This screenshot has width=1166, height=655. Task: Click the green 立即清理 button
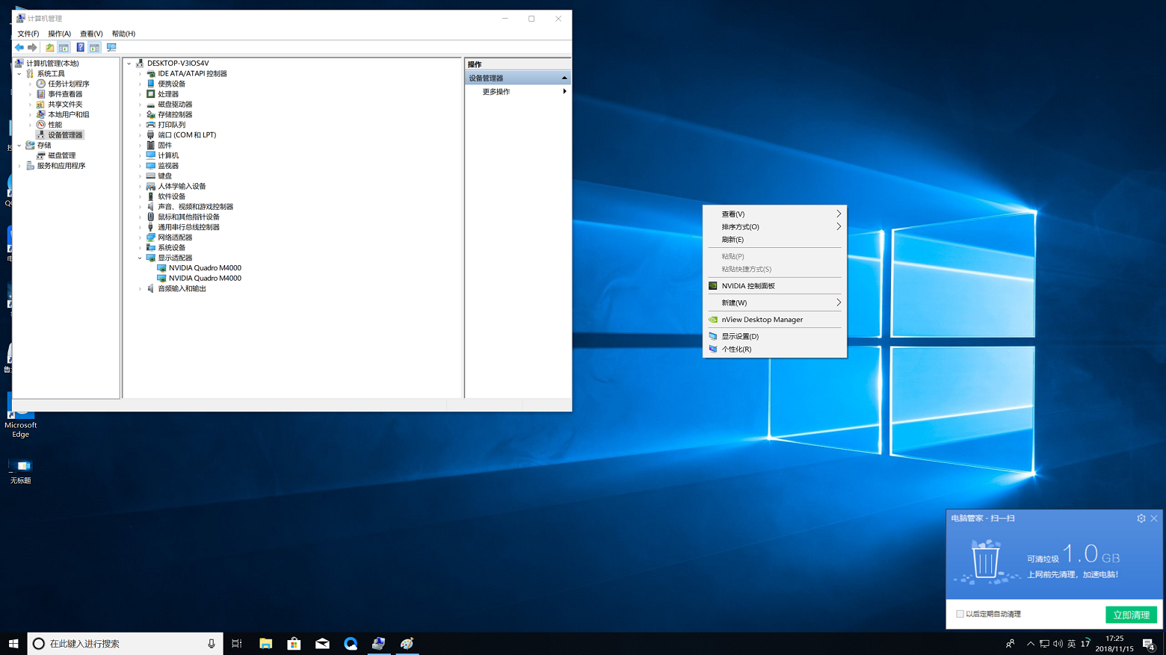pyautogui.click(x=1131, y=615)
